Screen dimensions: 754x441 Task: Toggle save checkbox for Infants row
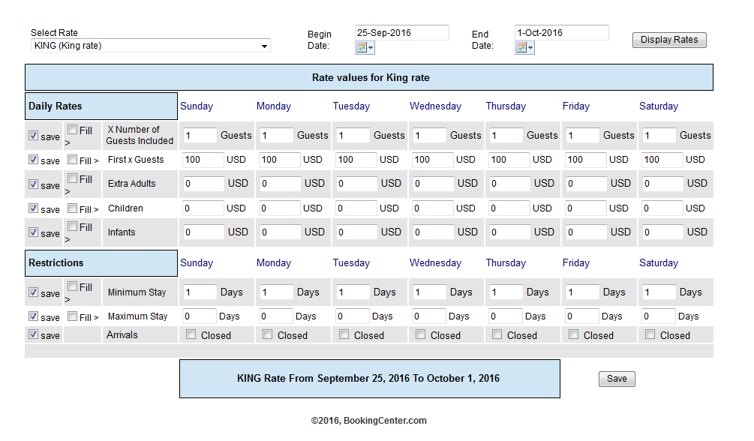coord(33,232)
